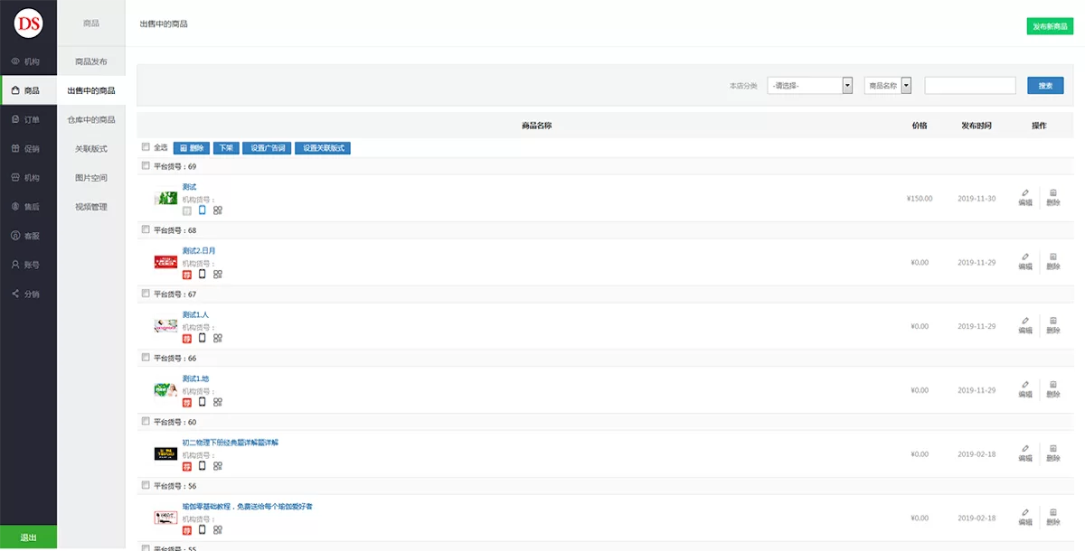Open 账号 (Account) in the sidebar

[x=27, y=265]
